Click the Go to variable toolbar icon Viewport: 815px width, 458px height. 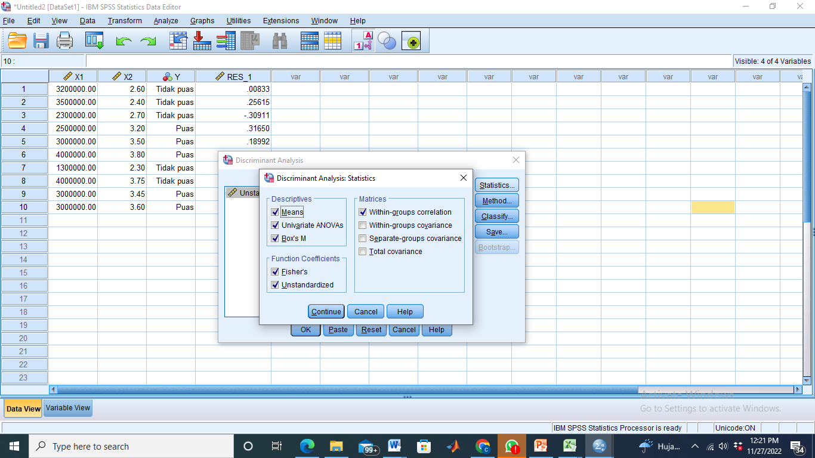pyautogui.click(x=202, y=41)
